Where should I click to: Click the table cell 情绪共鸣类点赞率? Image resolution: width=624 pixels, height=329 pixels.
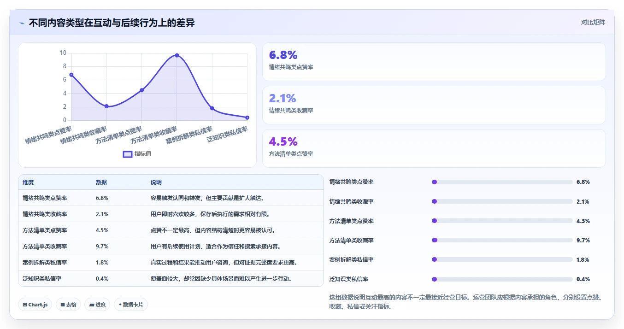[45, 198]
